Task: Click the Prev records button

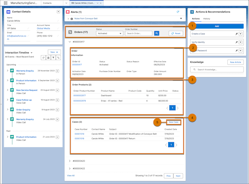Action: coord(168,176)
